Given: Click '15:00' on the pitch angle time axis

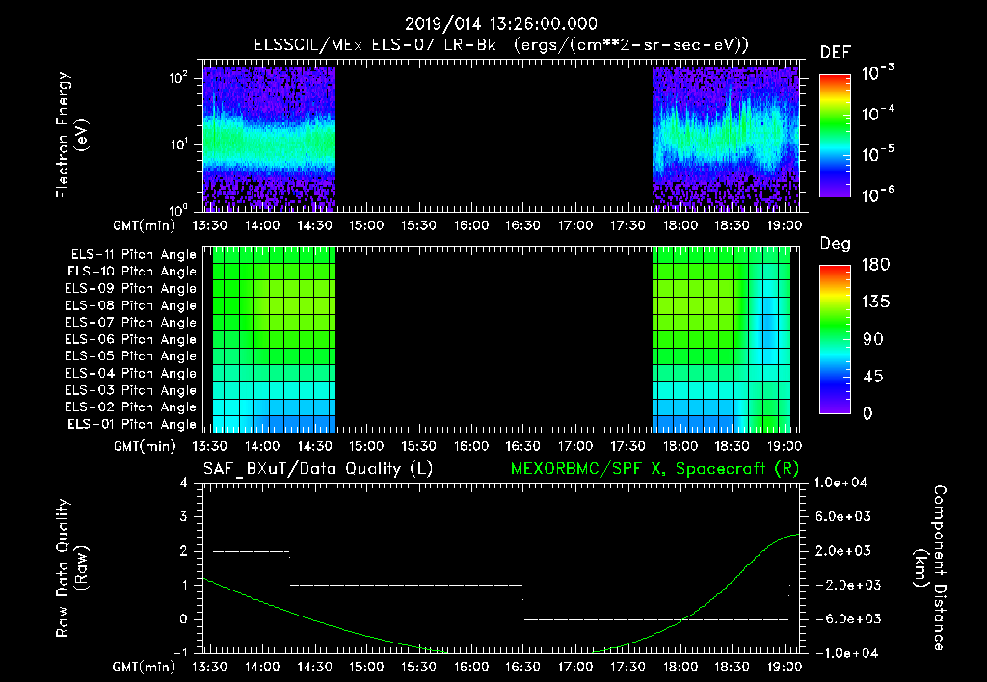Looking at the screenshot, I should (366, 446).
